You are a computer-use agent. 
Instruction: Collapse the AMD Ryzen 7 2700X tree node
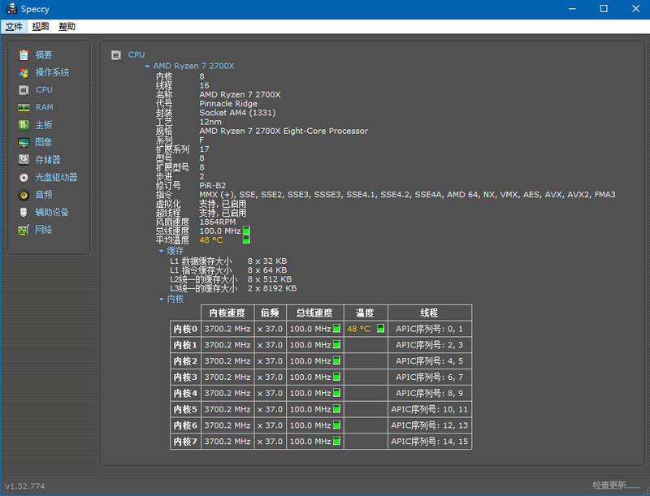[x=147, y=66]
